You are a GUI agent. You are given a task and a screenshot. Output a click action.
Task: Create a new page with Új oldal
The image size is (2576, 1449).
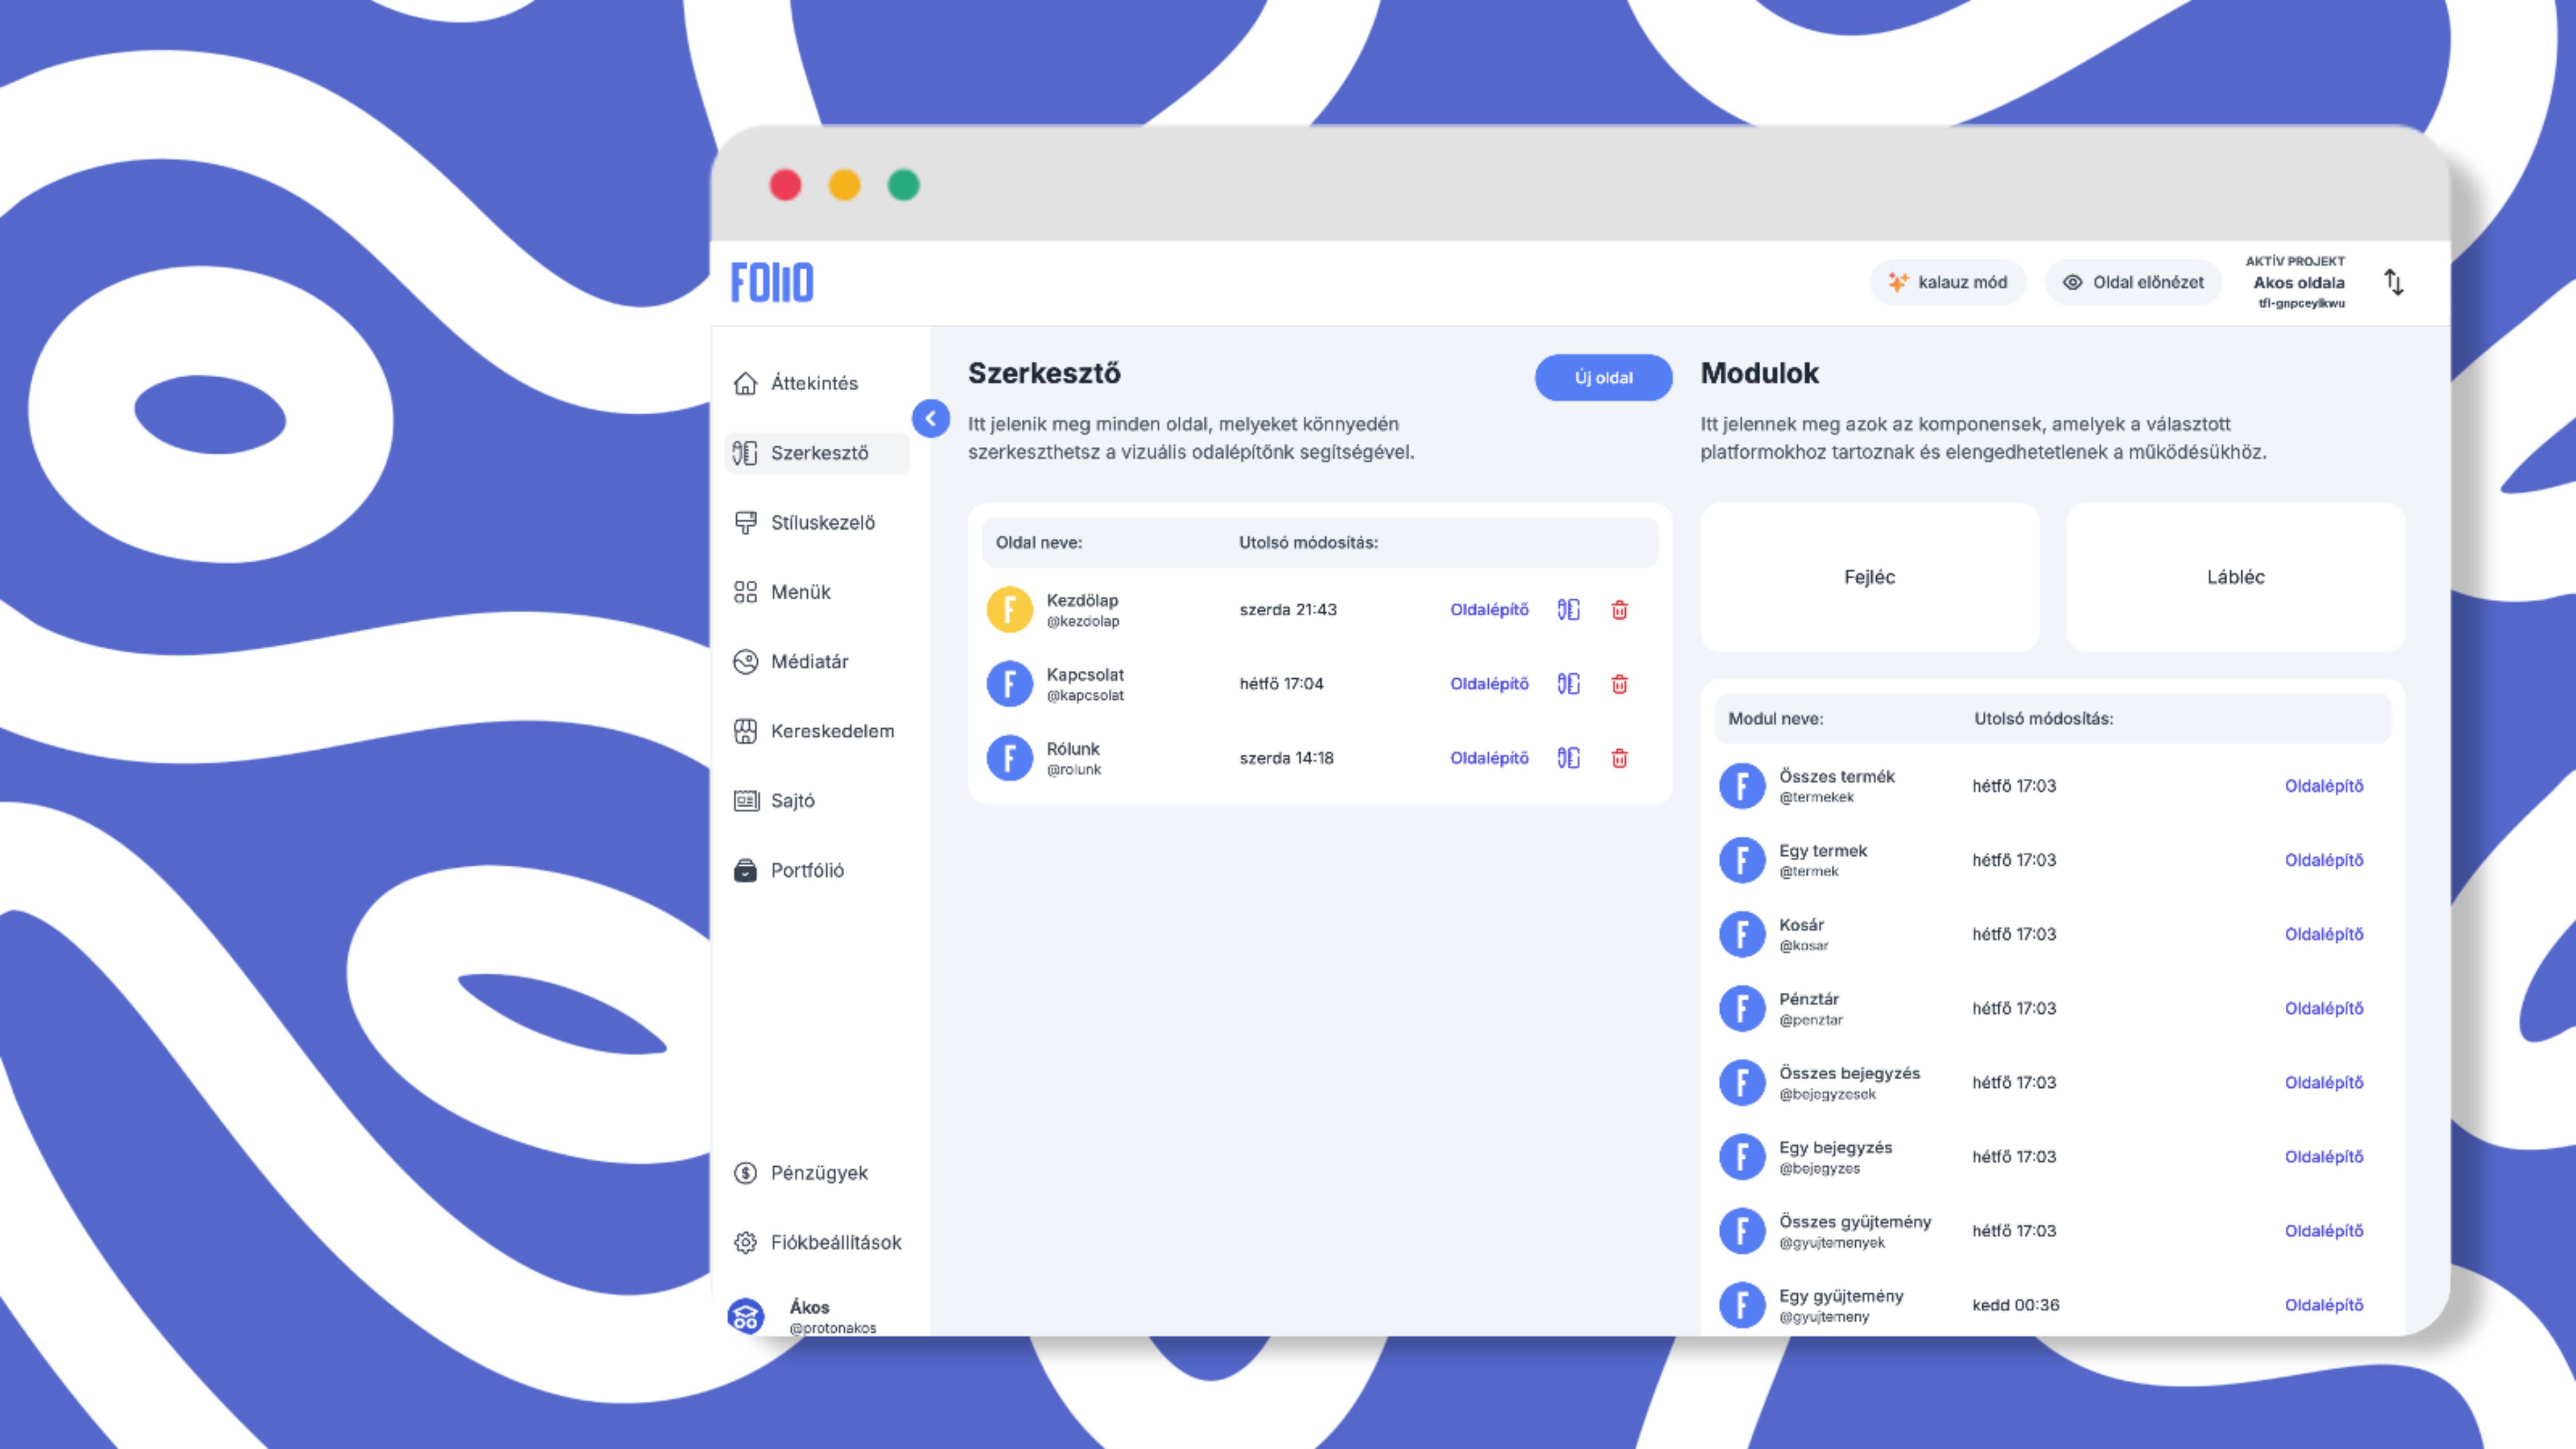coord(1603,378)
